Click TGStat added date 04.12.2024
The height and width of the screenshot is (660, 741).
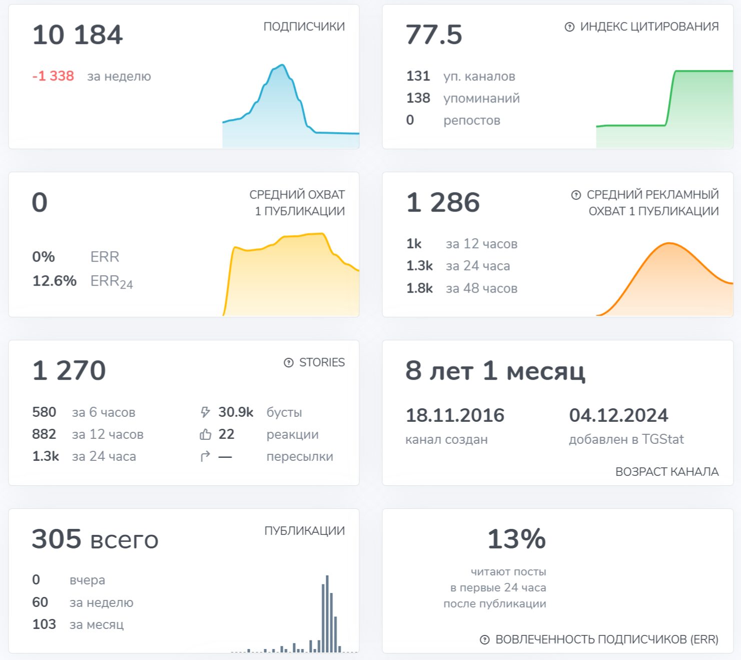tap(618, 415)
